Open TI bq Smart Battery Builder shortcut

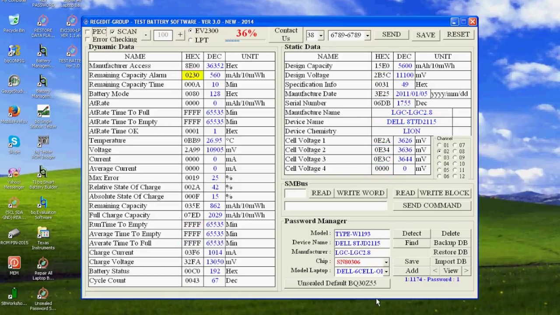tap(43, 178)
